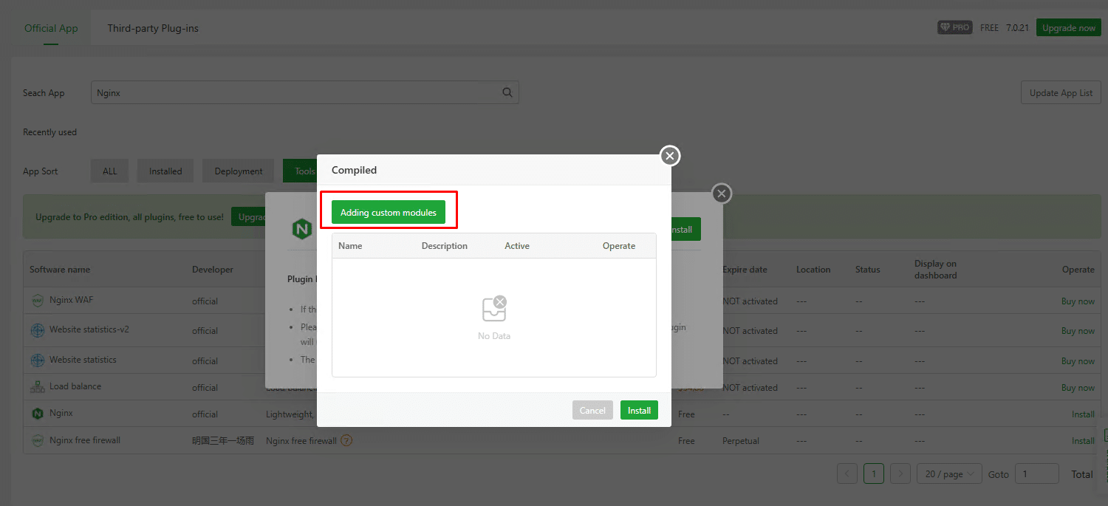Go to the previous page arrow
The height and width of the screenshot is (506, 1108).
(847, 473)
